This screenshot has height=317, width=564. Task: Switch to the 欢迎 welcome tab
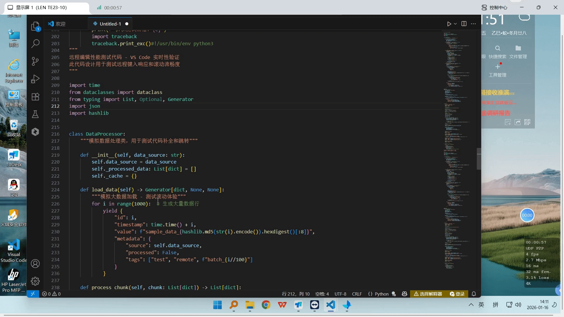60,24
